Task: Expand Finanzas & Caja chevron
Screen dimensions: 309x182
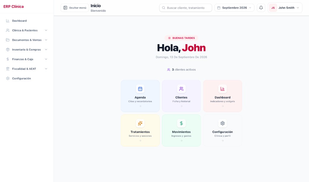Action: 46,59
